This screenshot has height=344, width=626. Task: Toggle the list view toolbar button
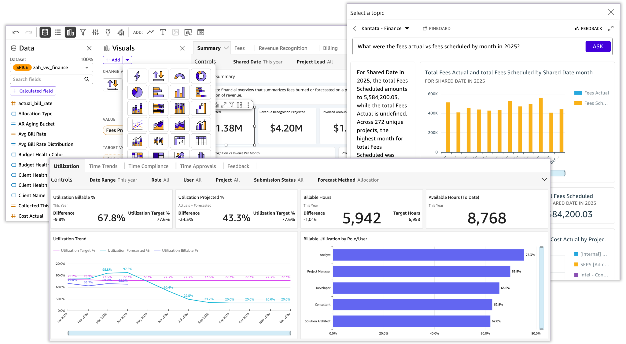(x=58, y=32)
